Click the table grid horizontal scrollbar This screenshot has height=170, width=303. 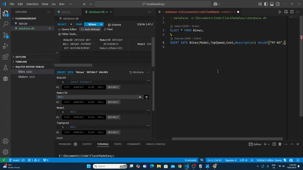coord(73,65)
